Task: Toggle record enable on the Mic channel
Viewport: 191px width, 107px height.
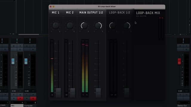Action: tap(20, 98)
